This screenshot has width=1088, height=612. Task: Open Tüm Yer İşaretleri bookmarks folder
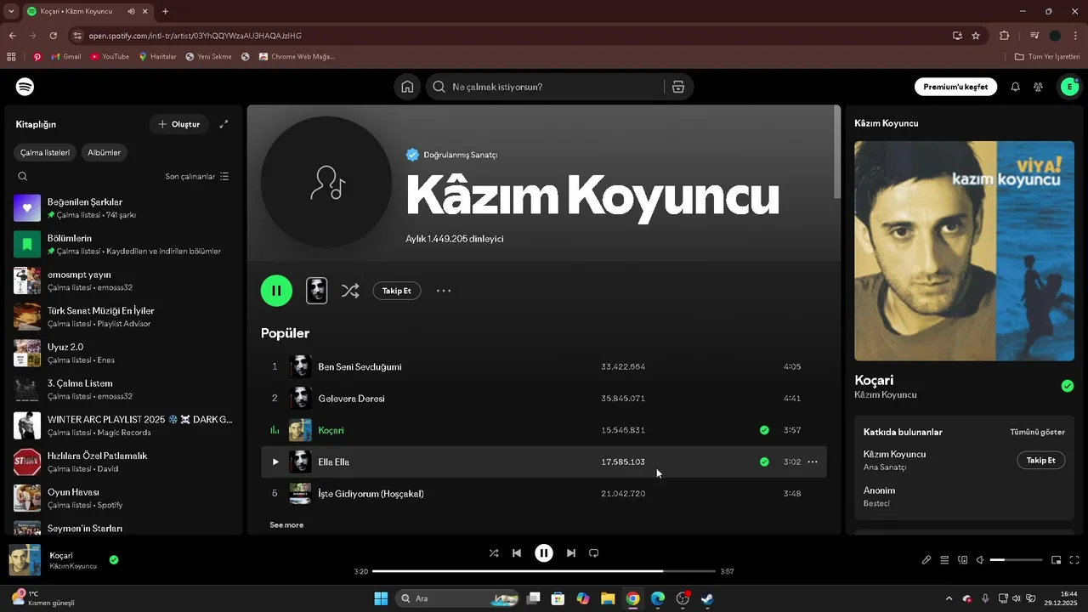click(1047, 57)
